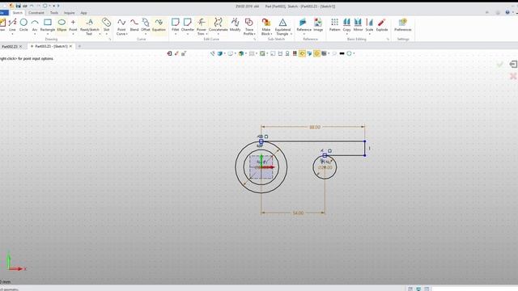Select the Trace Profile tool
This screenshot has height=291, width=518.
[249, 27]
